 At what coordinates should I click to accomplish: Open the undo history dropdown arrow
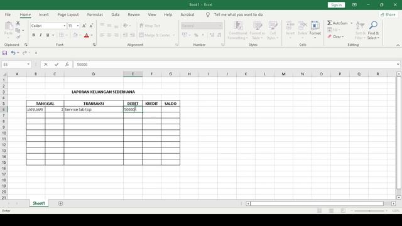click(18, 53)
